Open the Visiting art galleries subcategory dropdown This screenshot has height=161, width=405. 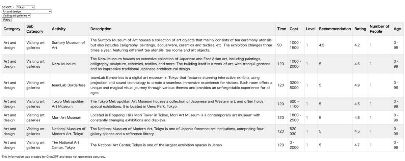16,15
